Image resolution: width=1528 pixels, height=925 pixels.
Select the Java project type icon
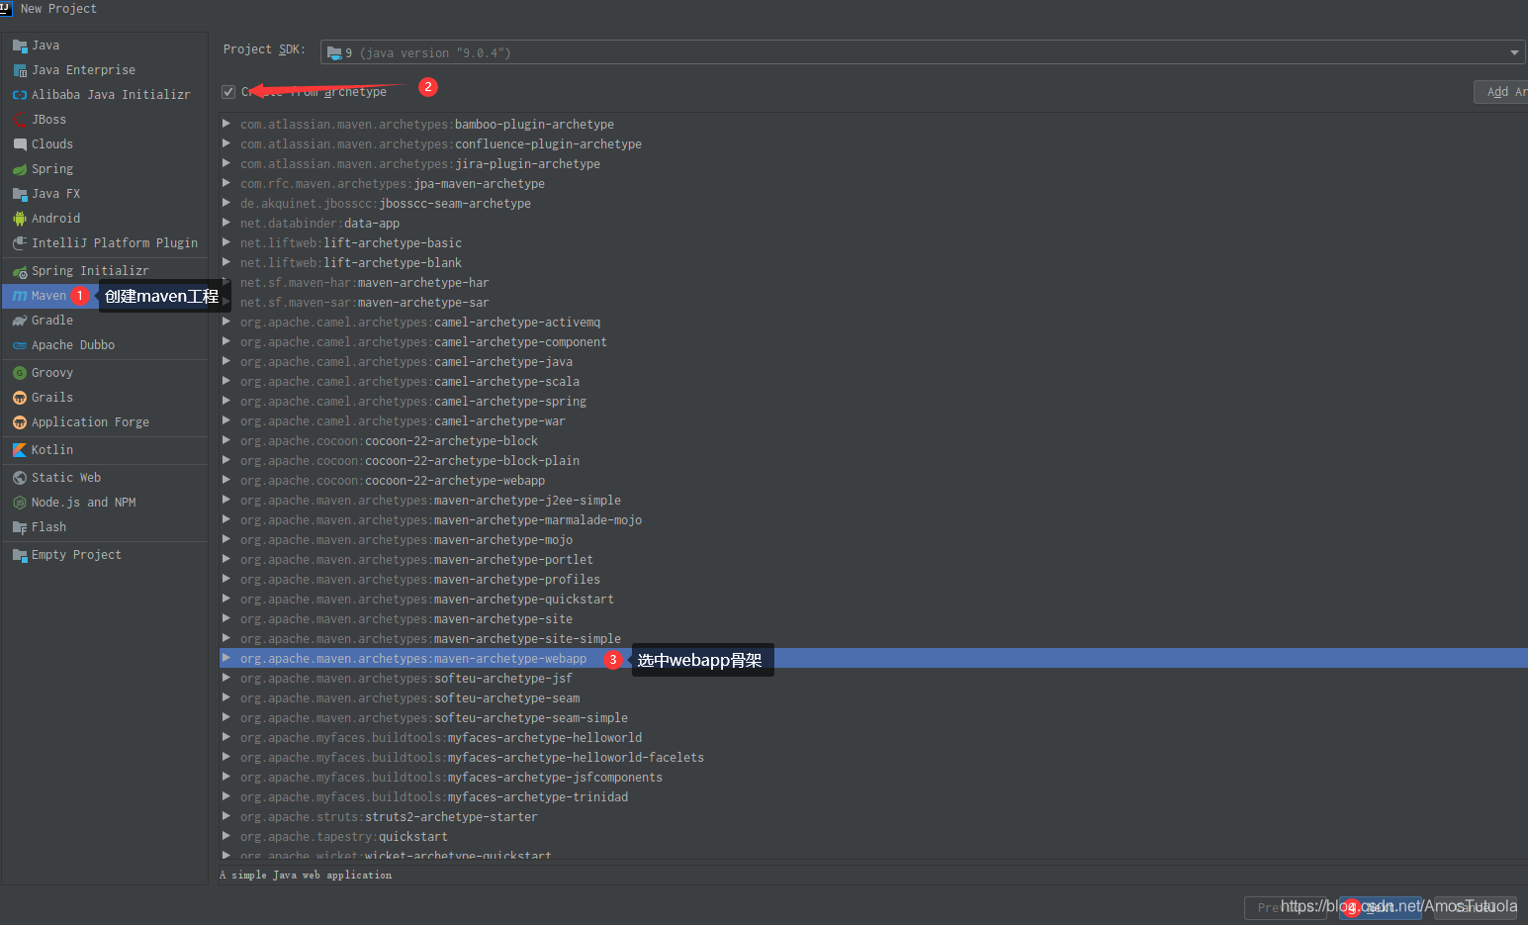tap(20, 46)
